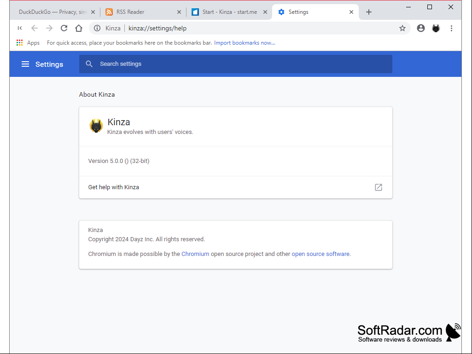
Task: Click the Copyright 2024 Dayz Inc. text
Action: pos(146,239)
